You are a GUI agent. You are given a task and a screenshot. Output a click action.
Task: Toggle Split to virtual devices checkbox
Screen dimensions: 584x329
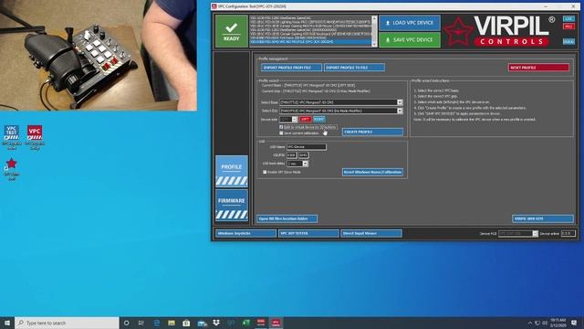(281, 127)
